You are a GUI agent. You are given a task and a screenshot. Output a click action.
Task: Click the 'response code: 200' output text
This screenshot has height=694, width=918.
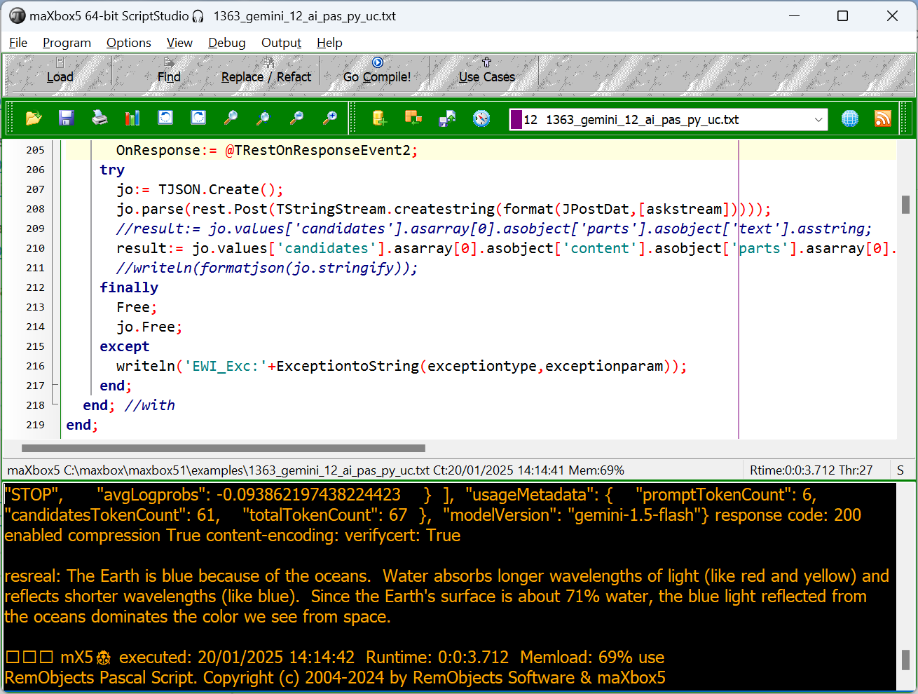click(788, 515)
